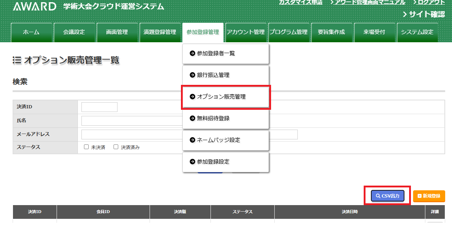This screenshot has height=234, width=452.
Task: Go to ネームバッジ設定 from the menu
Action: point(226,140)
